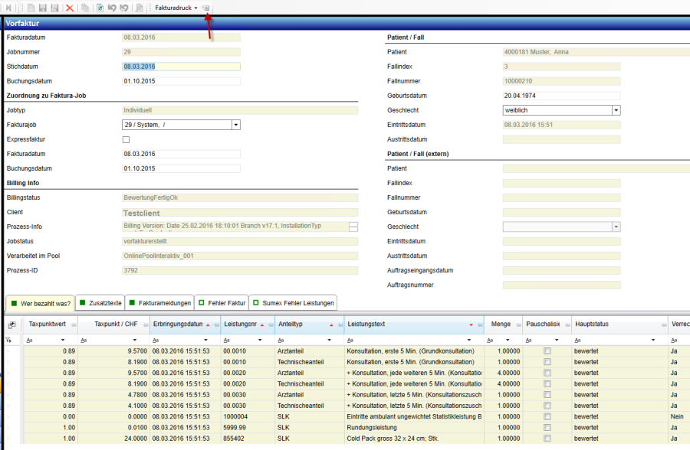
Task: Toggle Pauschalisiert checkbox in first grid row
Action: pos(547,351)
